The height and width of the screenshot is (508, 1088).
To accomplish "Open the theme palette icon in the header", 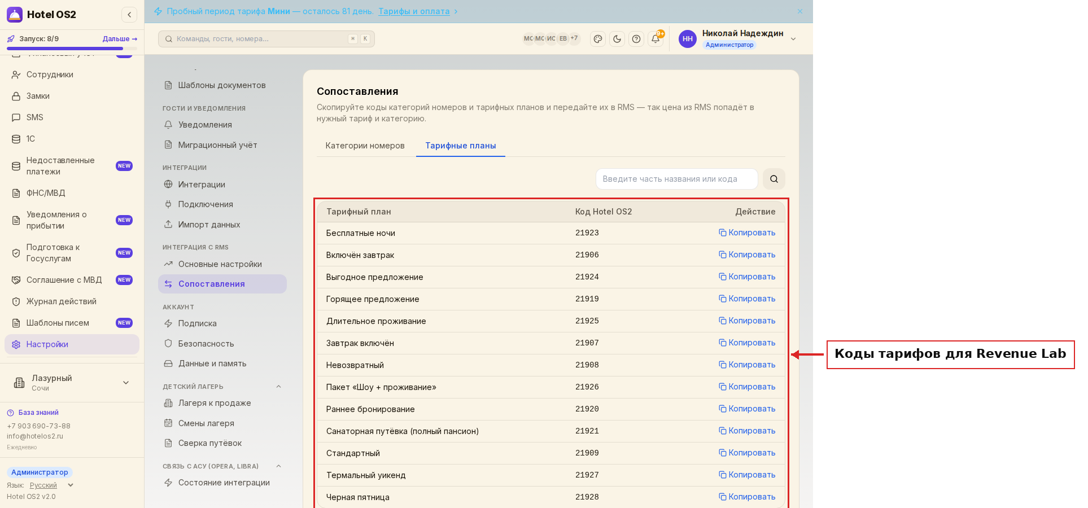I will point(598,39).
